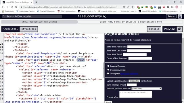Open the Chrome profile avatar
The width and height of the screenshot is (184, 103).
pos(177,7)
